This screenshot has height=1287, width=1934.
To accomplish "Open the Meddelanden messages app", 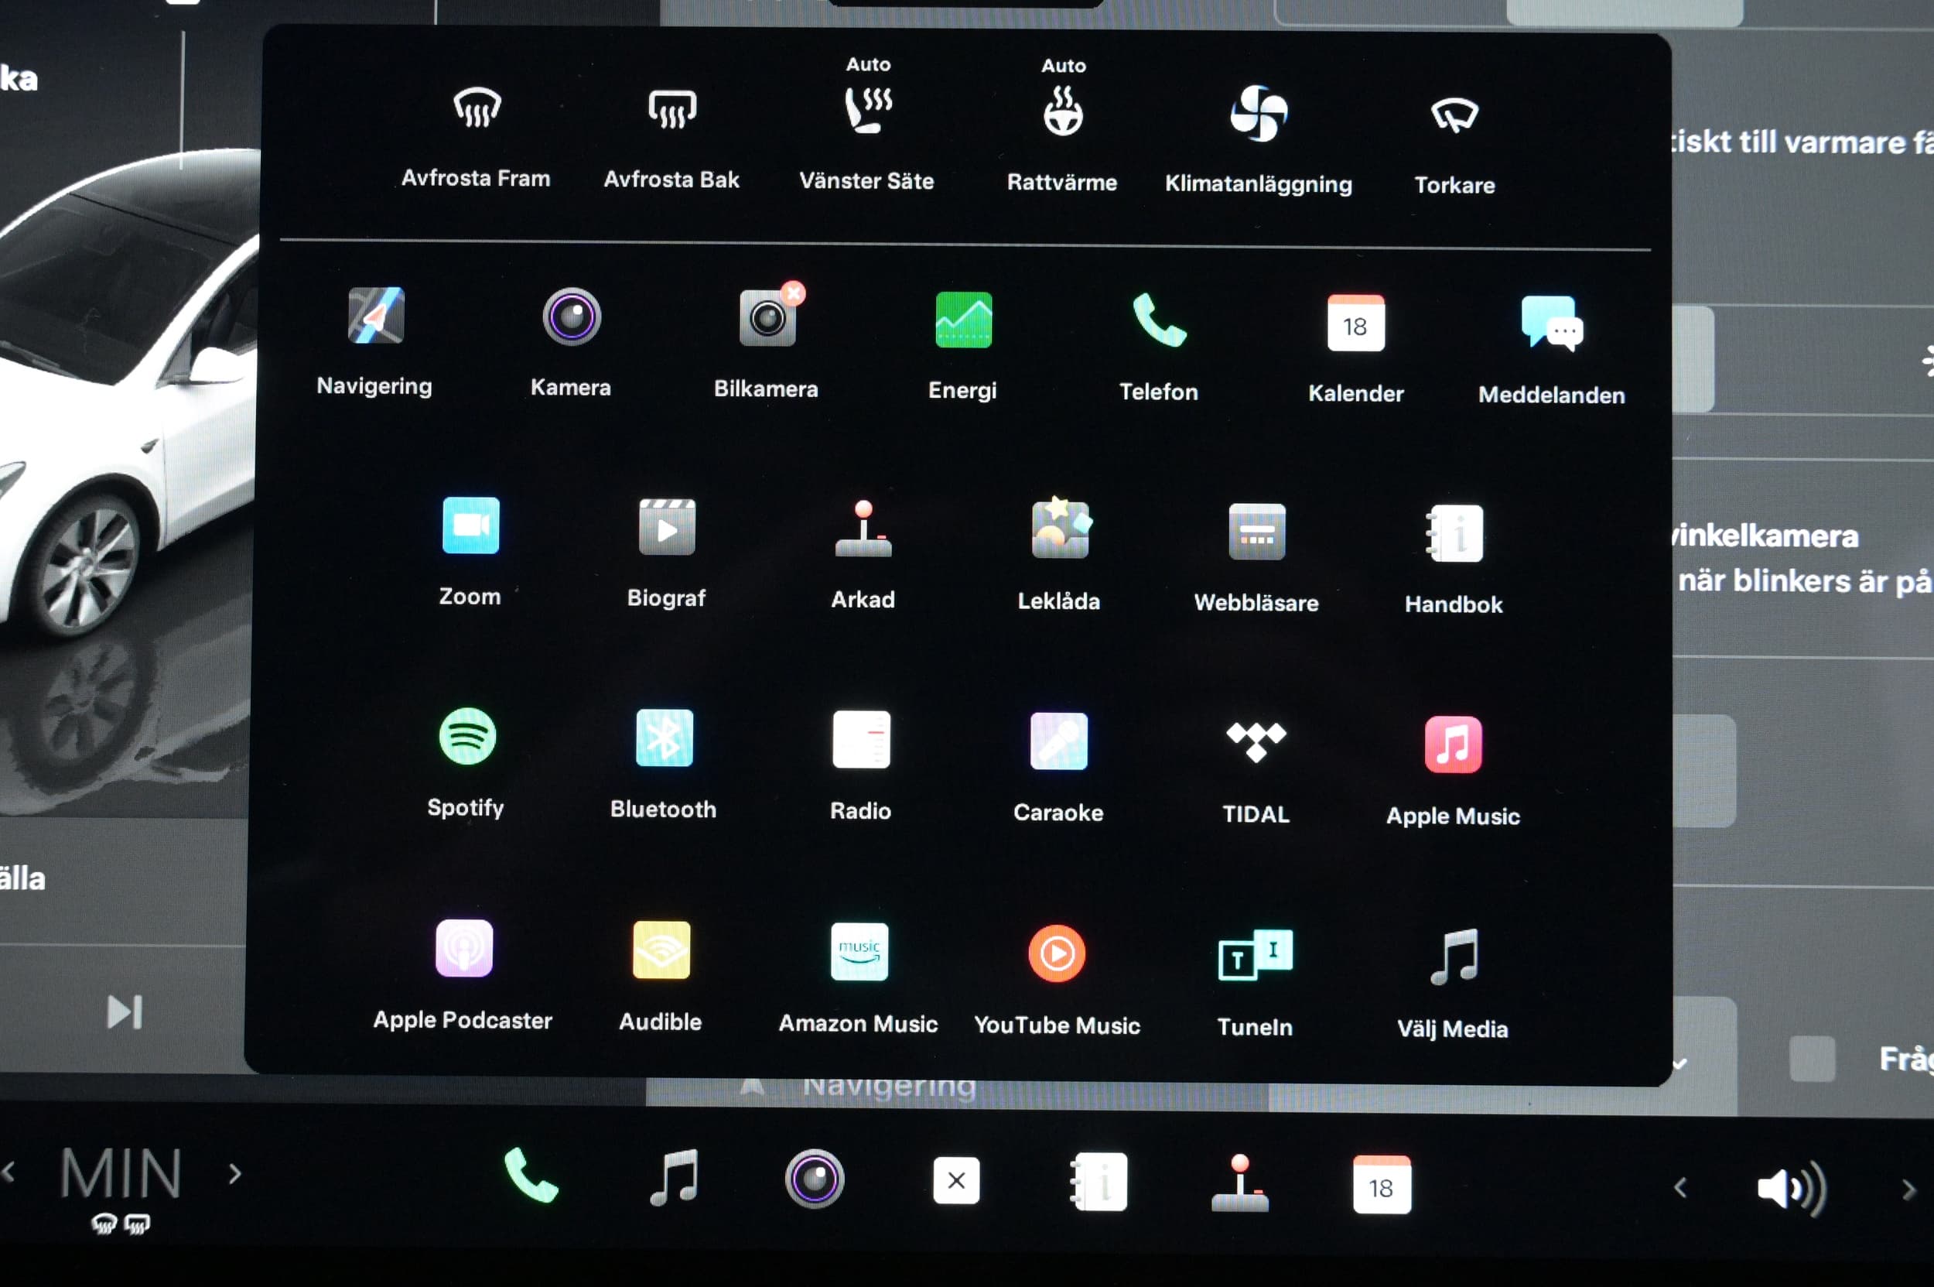I will coord(1552,351).
